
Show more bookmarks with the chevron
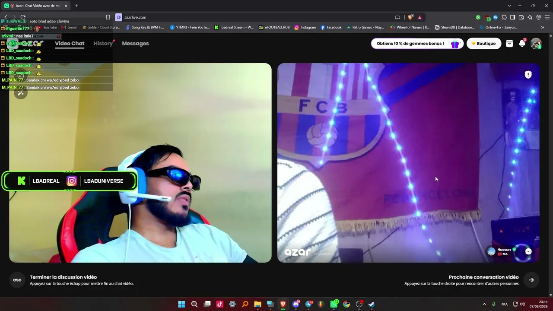[543, 27]
